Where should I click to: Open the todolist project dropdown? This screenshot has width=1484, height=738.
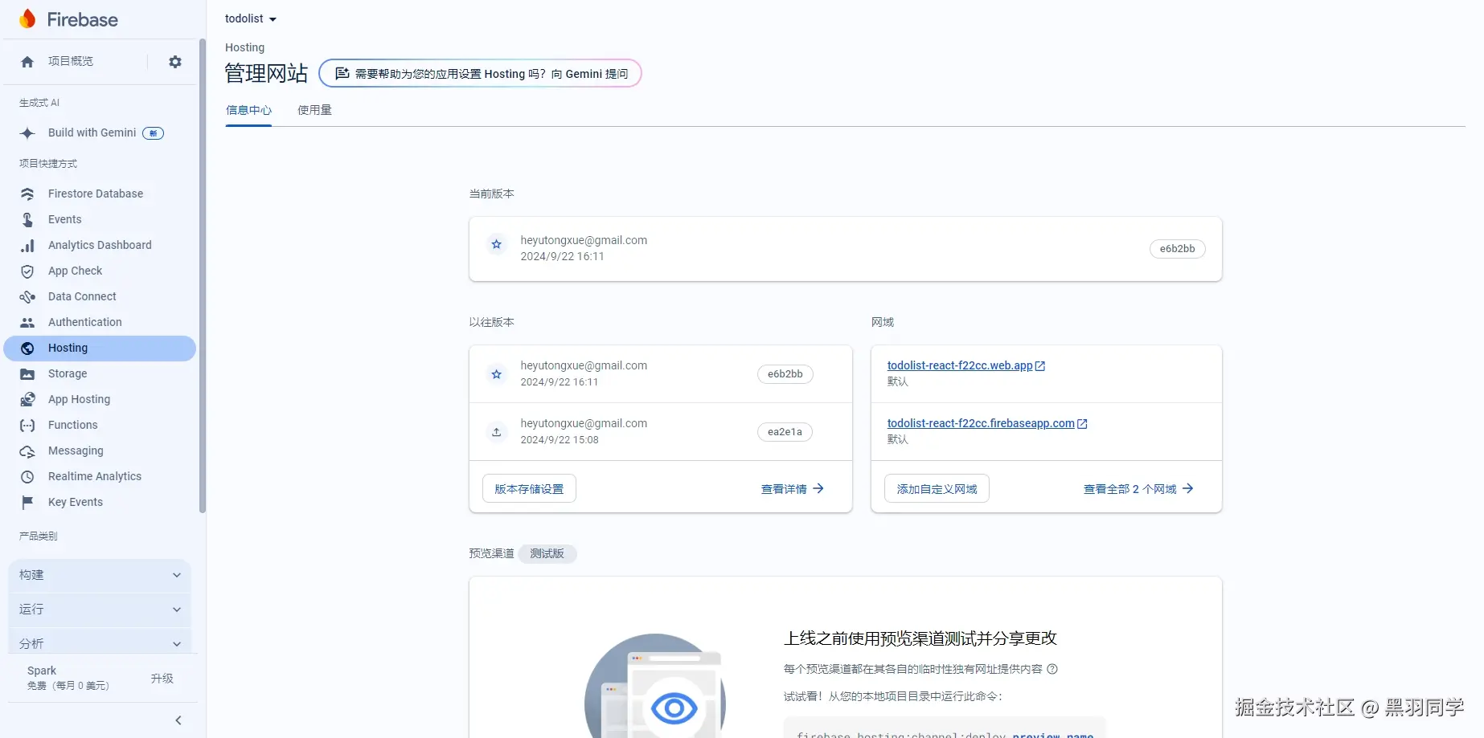(x=251, y=18)
